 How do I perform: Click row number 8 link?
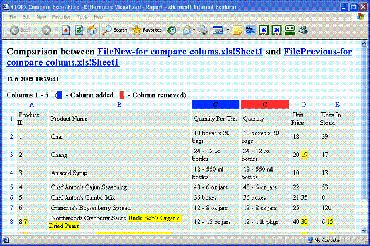click(x=11, y=222)
